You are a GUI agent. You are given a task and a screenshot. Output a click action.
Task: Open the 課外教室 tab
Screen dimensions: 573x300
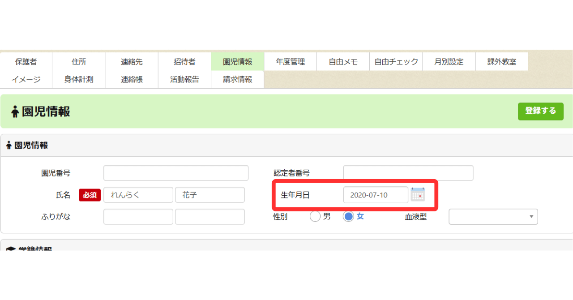click(x=502, y=62)
